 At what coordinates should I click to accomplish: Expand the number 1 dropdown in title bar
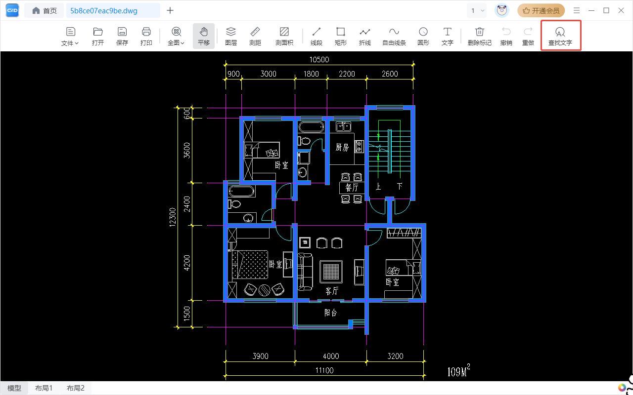(477, 10)
